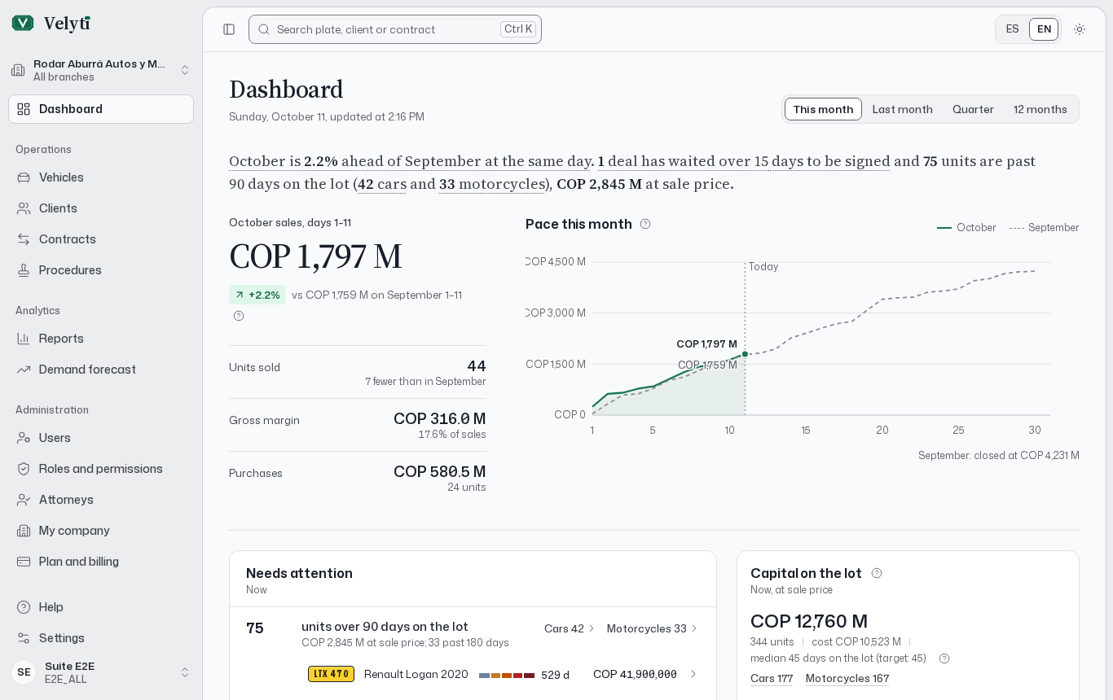The image size is (1113, 700).
Task: Focus the search plate, client or contract field
Action: [395, 29]
